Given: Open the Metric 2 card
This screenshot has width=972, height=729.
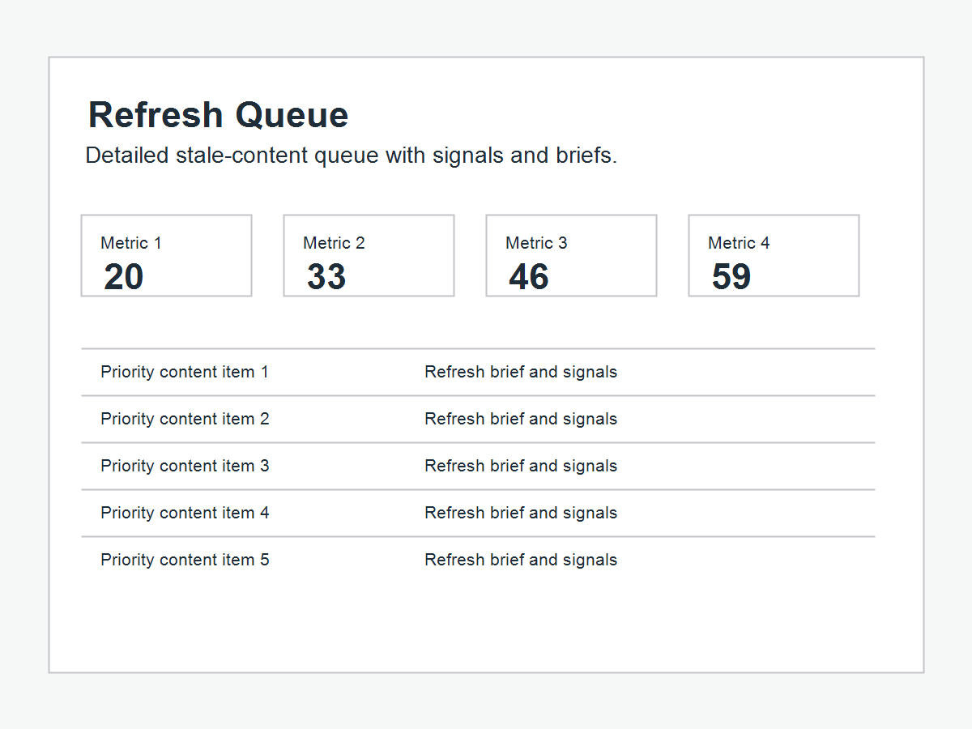Looking at the screenshot, I should pyautogui.click(x=369, y=255).
